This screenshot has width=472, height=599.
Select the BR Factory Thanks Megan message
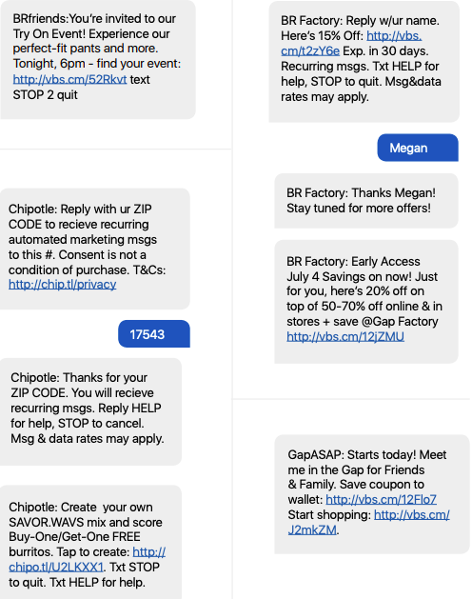tap(366, 201)
